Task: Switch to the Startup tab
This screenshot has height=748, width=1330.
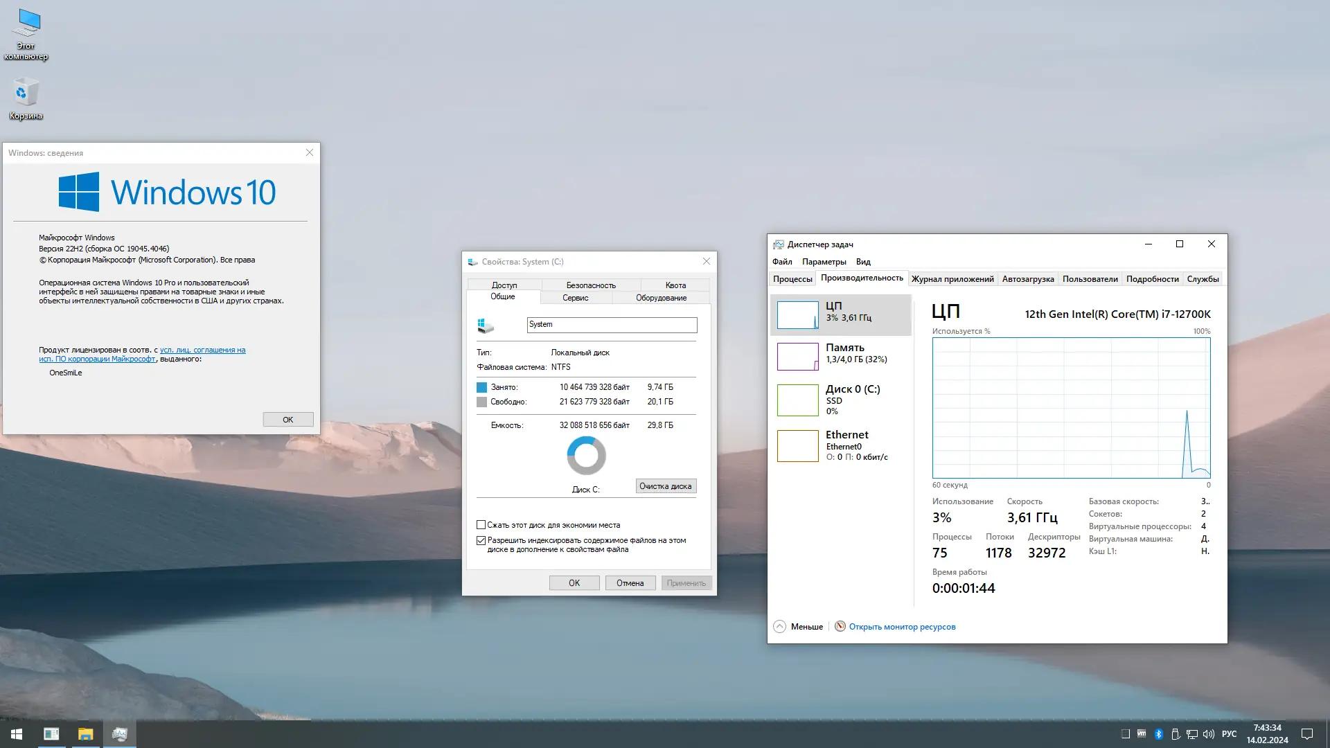Action: coord(1027,279)
